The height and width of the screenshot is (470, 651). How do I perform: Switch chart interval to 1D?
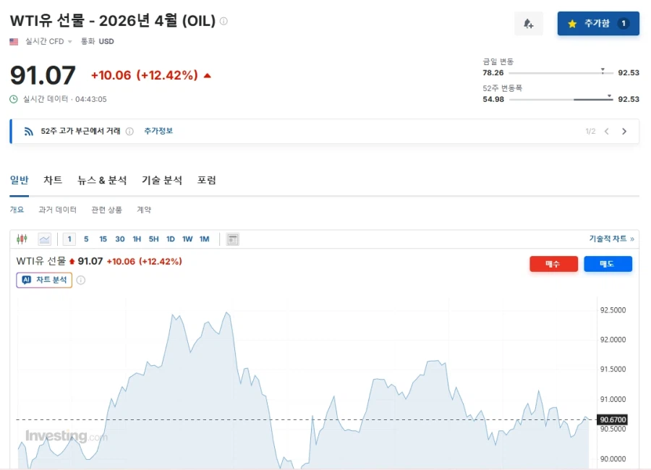coord(170,239)
